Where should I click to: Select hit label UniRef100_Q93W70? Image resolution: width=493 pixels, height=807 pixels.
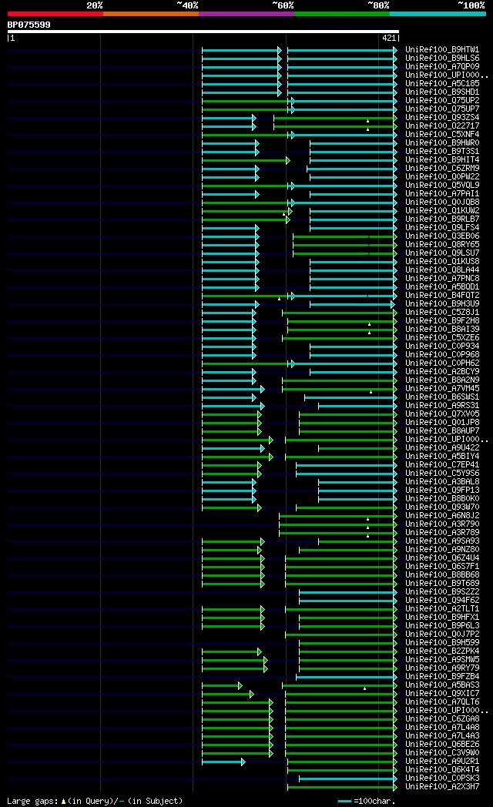[442, 507]
